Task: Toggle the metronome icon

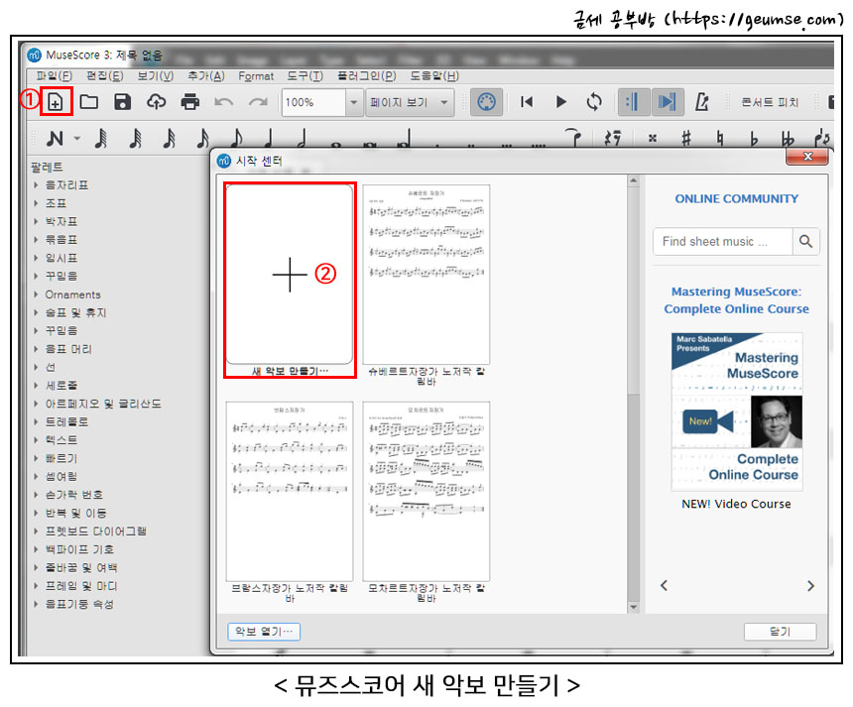Action: [702, 102]
